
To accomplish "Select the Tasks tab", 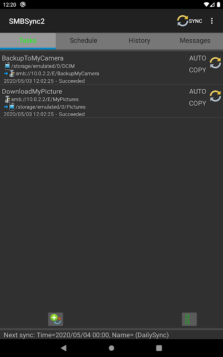I will pyautogui.click(x=28, y=41).
